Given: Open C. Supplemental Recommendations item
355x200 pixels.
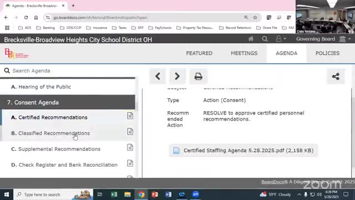Looking at the screenshot, I should (55, 149).
